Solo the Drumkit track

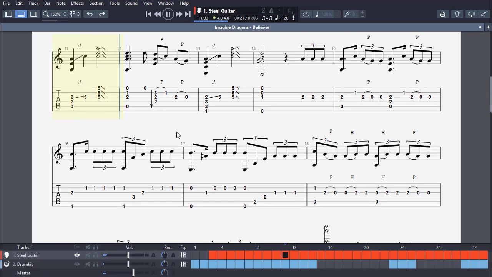tap(96, 264)
